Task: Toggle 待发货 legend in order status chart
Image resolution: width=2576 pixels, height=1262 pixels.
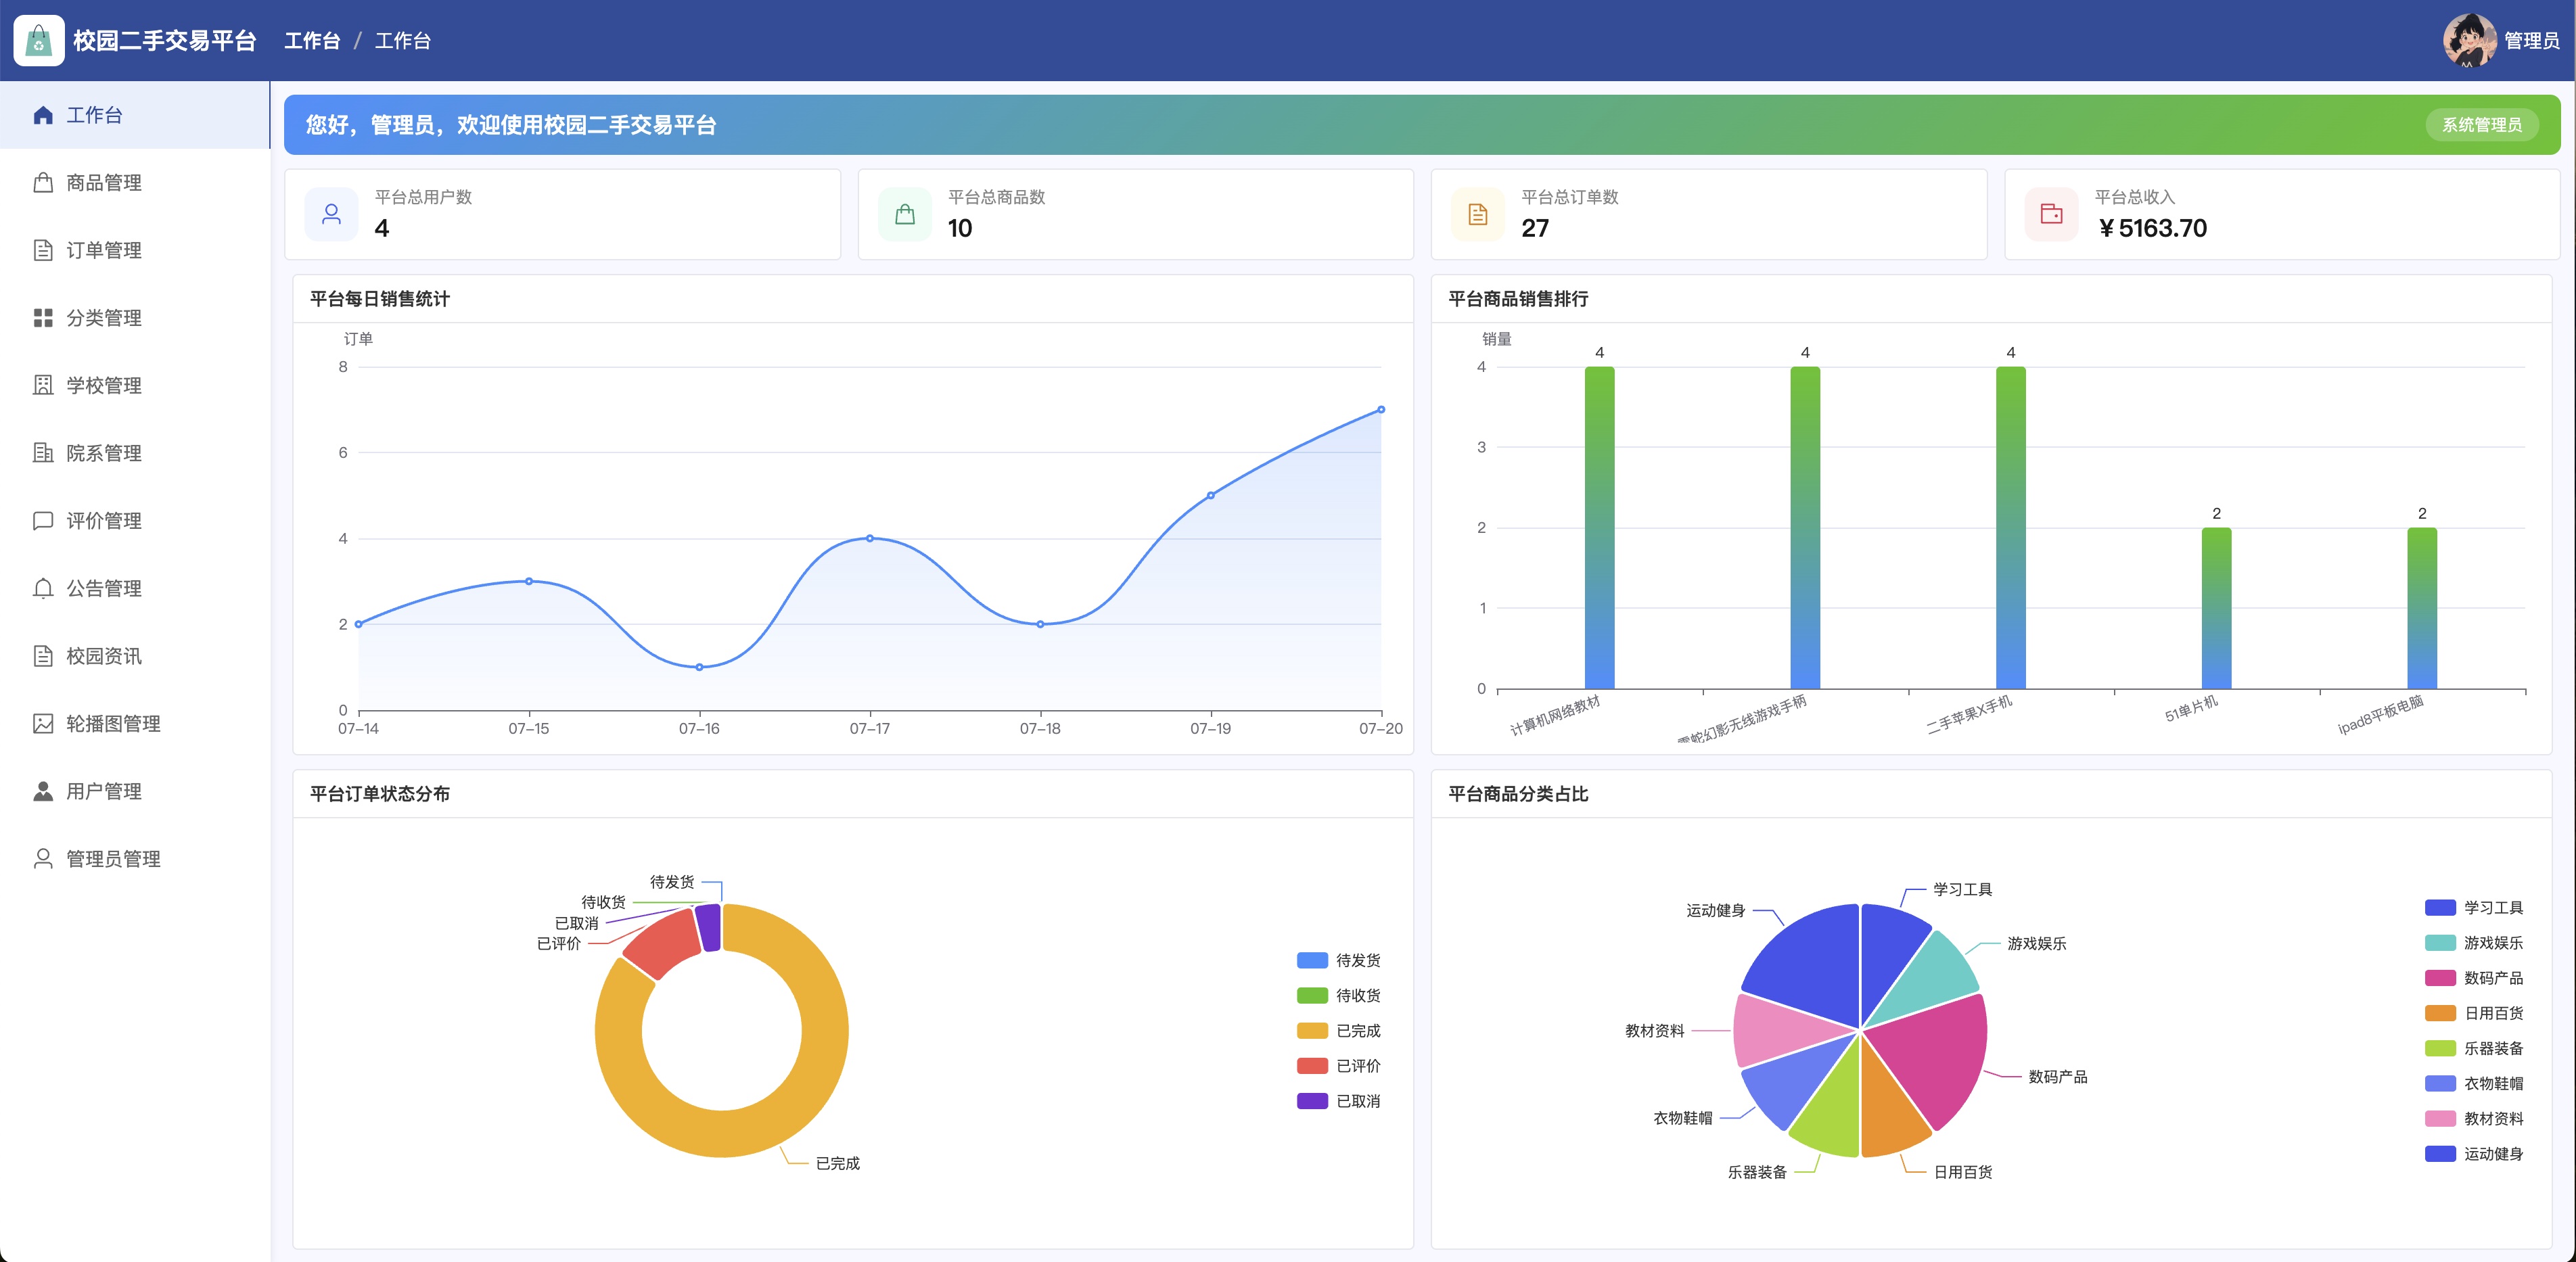Action: (1338, 960)
